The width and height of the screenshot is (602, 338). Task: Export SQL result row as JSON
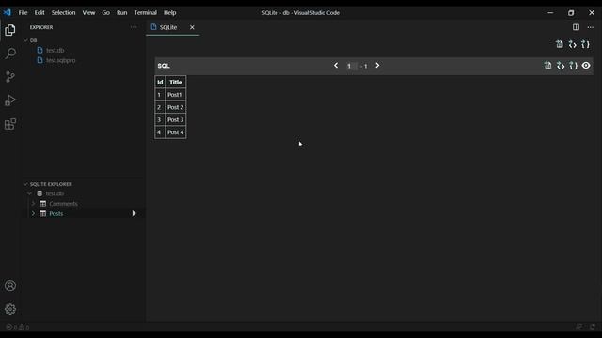point(573,66)
